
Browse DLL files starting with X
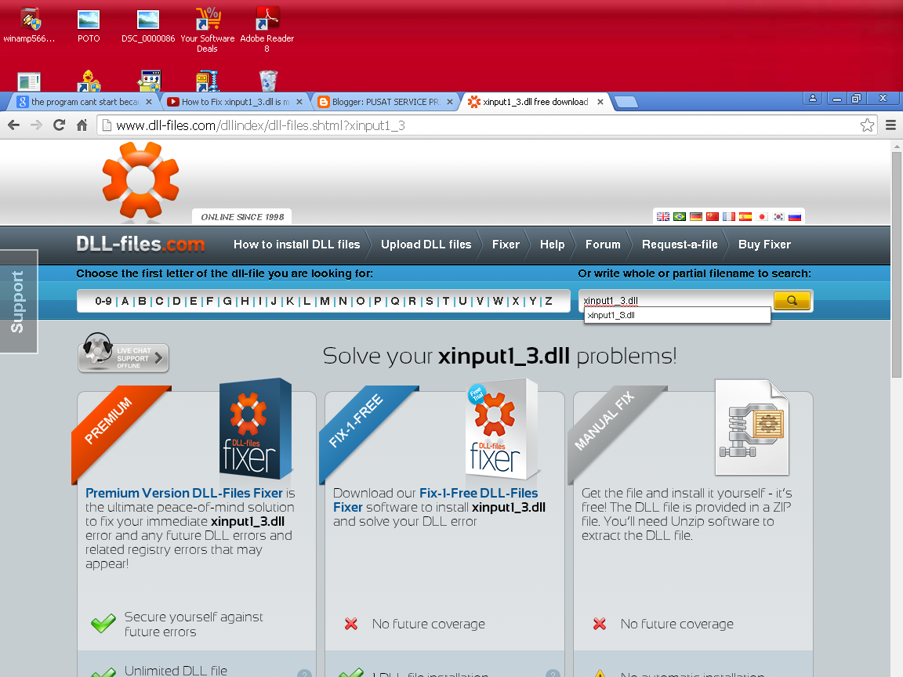[516, 301]
